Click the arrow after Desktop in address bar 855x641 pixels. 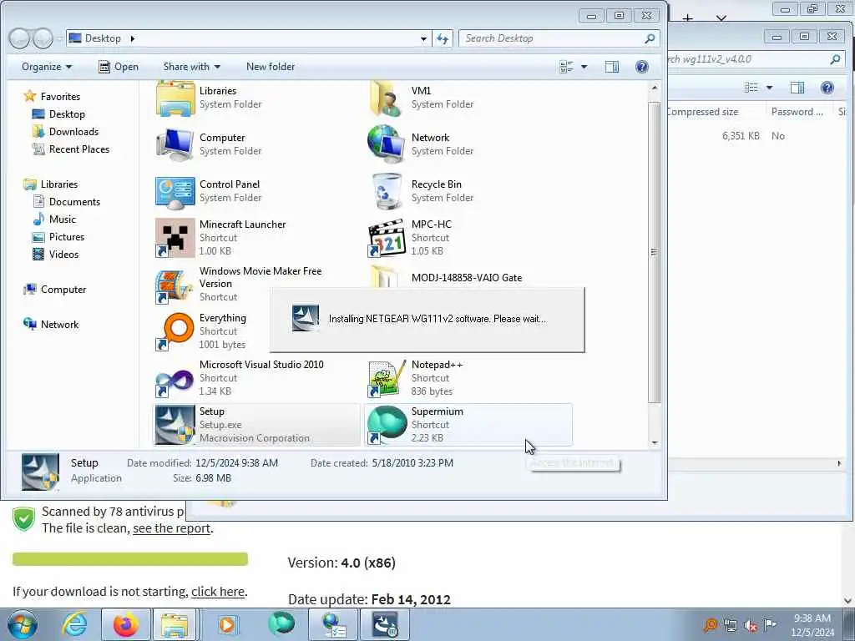[x=133, y=38]
